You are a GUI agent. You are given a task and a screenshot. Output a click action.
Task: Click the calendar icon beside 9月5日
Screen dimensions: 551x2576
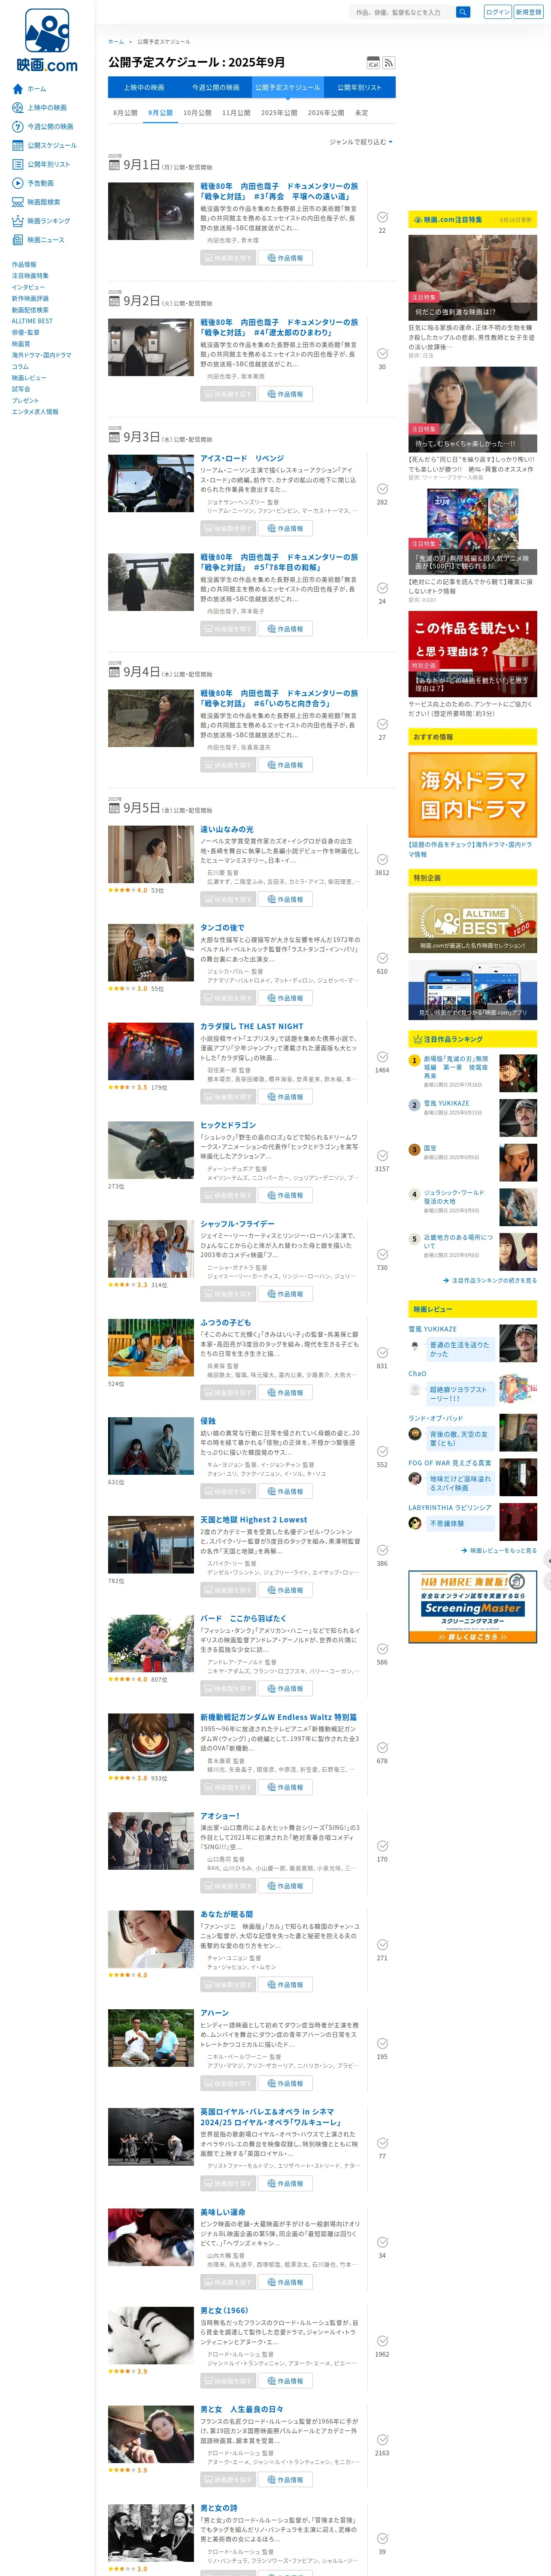(x=114, y=809)
